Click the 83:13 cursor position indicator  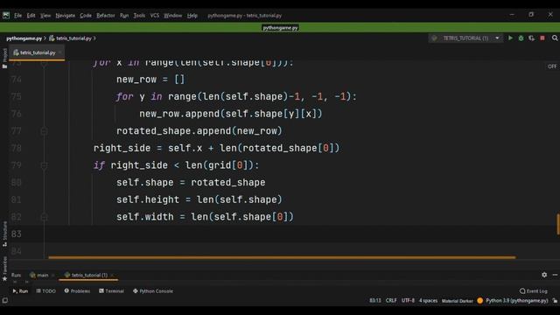[375, 301]
